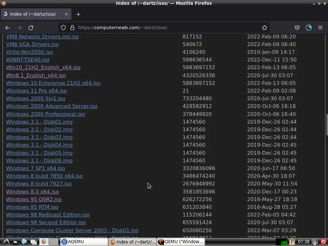Click Windows 10 Enterprise 21H2 x64.iso
This screenshot has height=246, width=328.
[x=53, y=83]
